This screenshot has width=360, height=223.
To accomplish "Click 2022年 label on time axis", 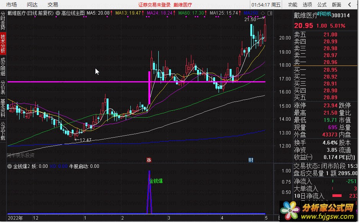I will click(x=15, y=218).
